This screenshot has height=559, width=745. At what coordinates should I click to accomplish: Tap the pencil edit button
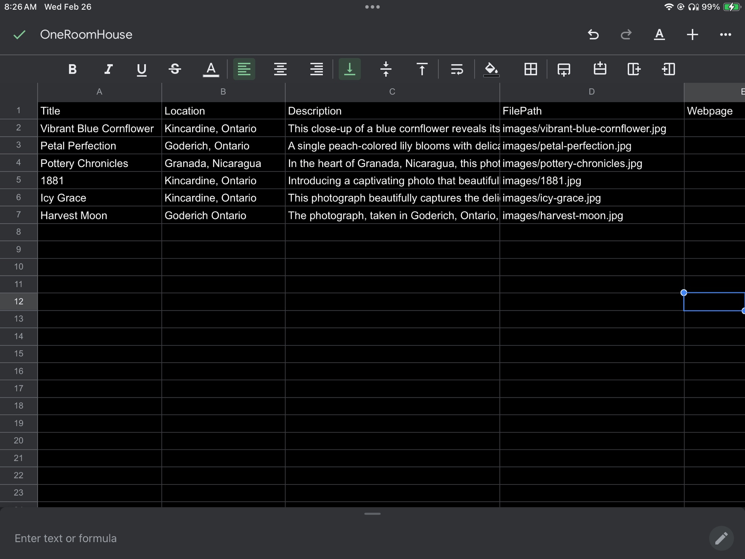721,538
